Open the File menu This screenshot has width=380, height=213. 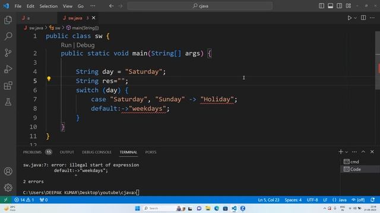point(18,6)
